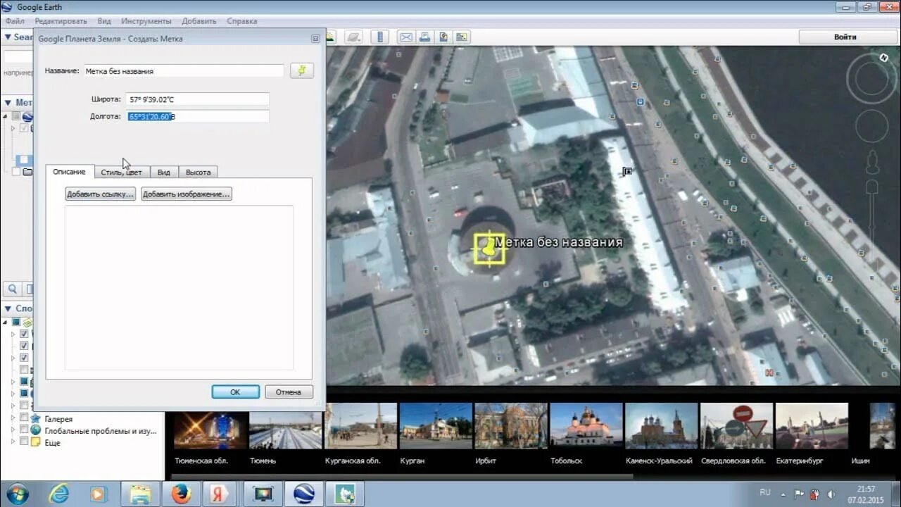
Task: Click the Широта latitude field
Action: [x=198, y=99]
